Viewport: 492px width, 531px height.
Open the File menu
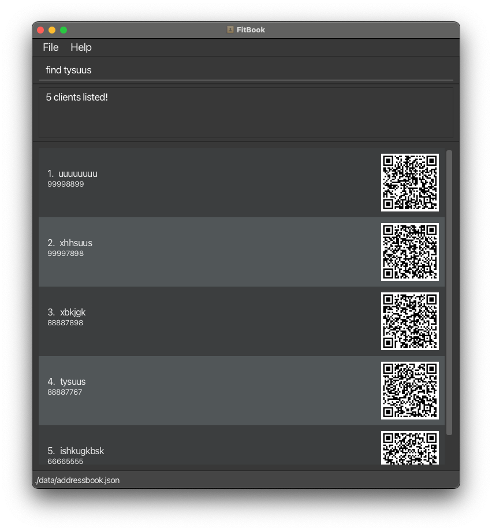(50, 47)
